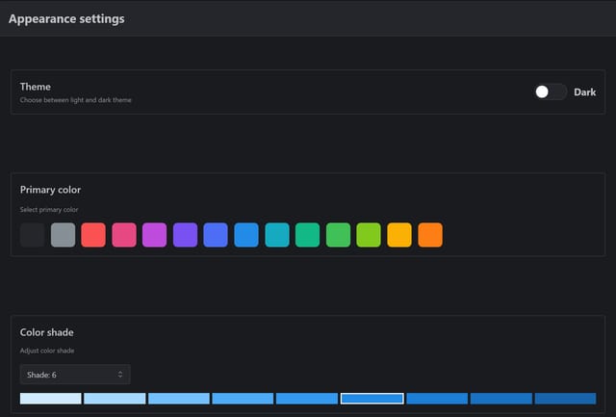616x417 pixels.
Task: Select the dark primary color swatch
Action: point(32,235)
